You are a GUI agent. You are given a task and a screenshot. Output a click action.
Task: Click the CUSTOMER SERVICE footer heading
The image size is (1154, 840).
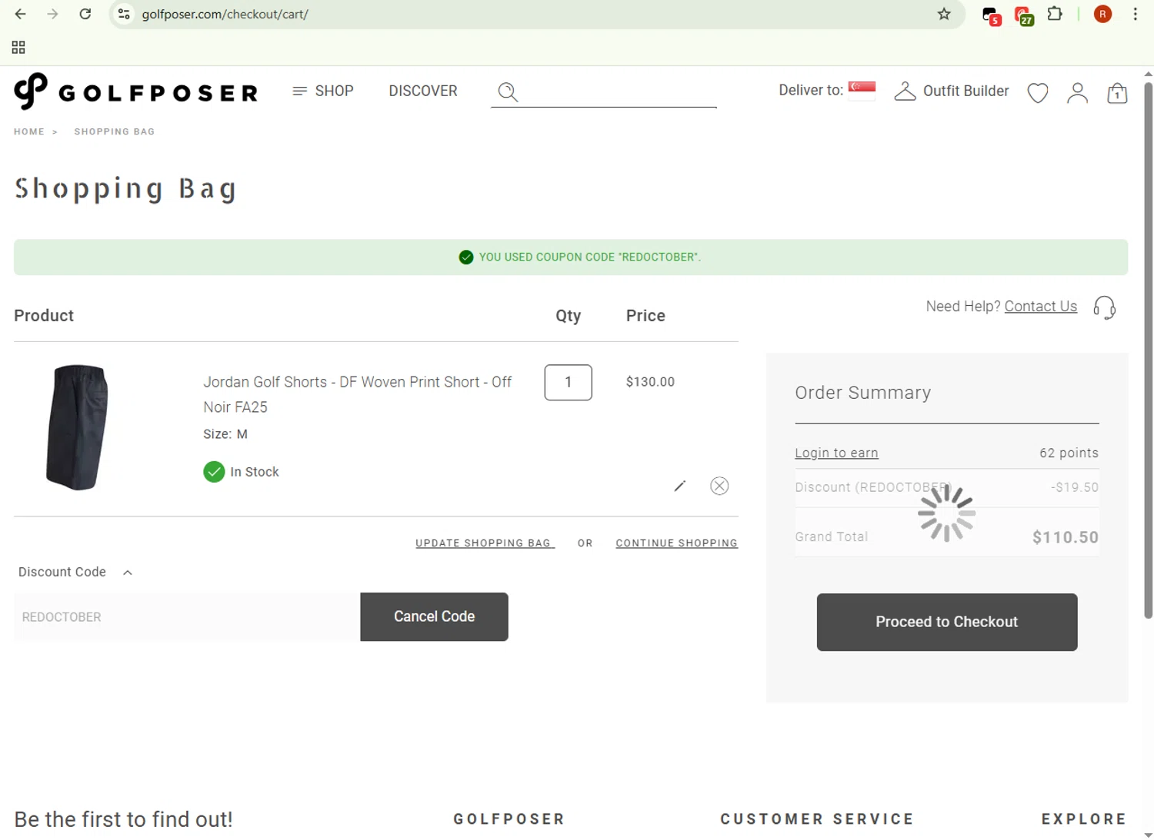pos(817,819)
